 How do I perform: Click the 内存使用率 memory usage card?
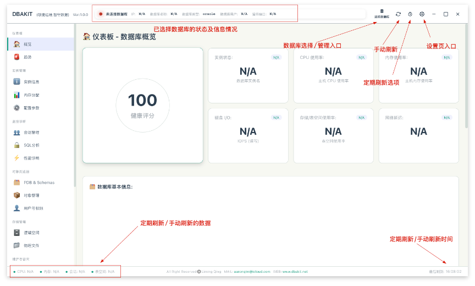(x=419, y=75)
